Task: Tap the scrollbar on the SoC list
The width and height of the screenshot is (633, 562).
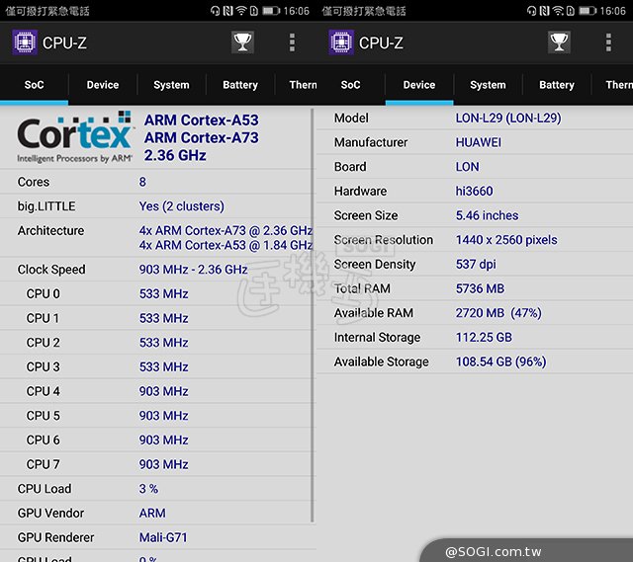Action: [313, 315]
